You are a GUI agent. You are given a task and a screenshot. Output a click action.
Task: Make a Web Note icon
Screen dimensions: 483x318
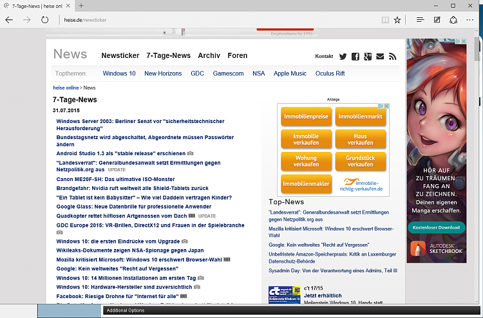coord(437,20)
